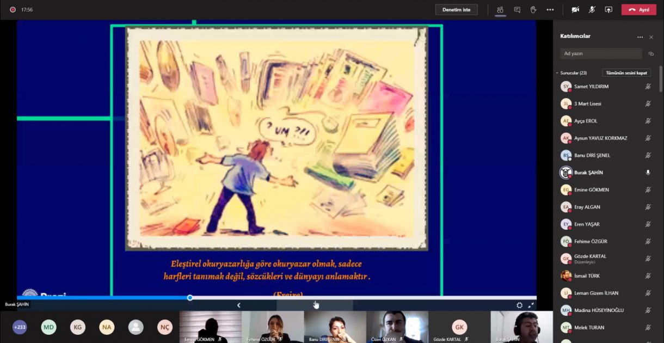Enter fullscreen with the expand arrows icon
Screen dimensions: 664x343
click(x=531, y=305)
